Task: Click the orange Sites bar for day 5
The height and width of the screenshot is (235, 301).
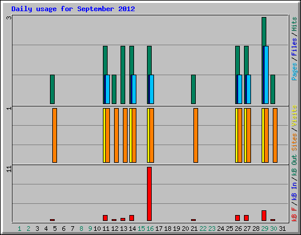Action: pos(55,135)
